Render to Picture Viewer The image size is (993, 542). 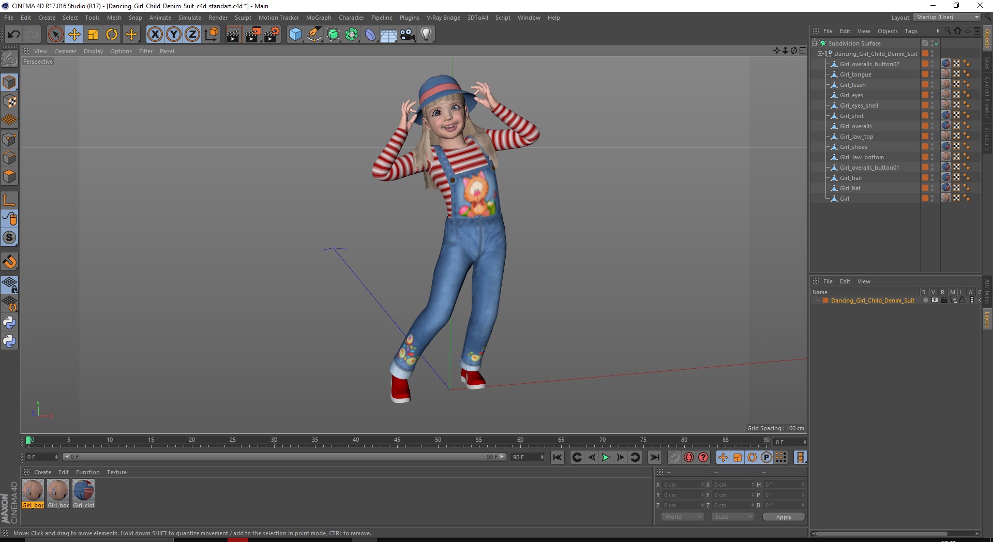[x=253, y=35]
